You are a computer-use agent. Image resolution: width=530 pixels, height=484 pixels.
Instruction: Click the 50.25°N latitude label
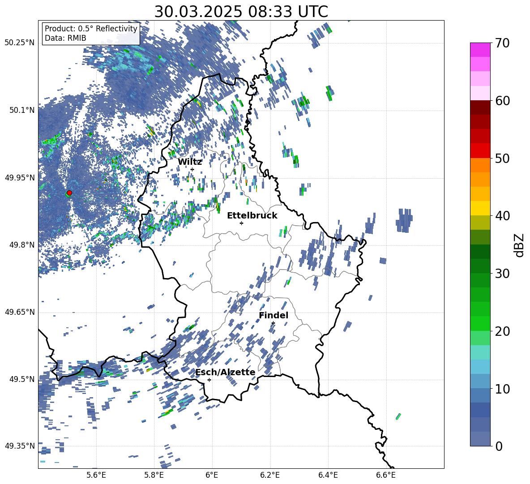click(20, 43)
